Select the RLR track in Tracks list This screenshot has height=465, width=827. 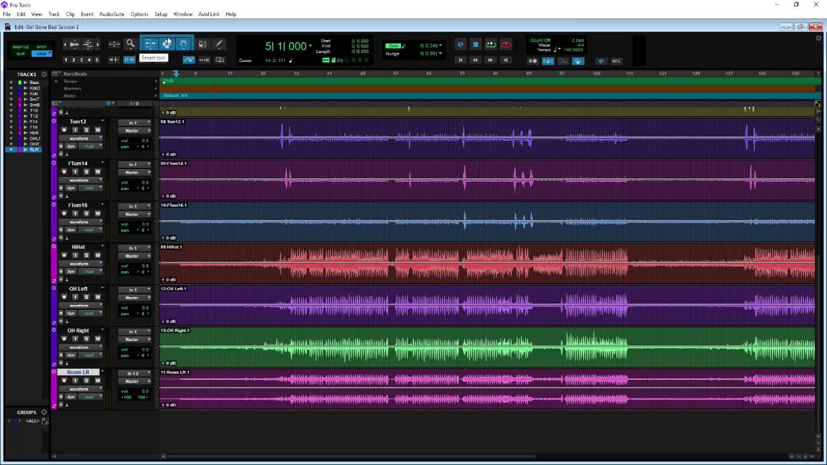[x=34, y=149]
